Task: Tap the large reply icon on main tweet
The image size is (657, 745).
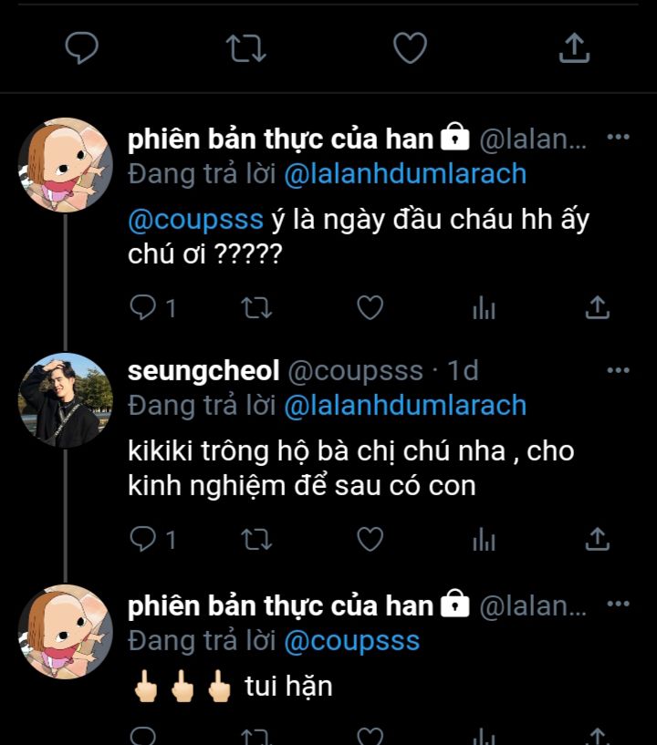Action: pyautogui.click(x=82, y=47)
